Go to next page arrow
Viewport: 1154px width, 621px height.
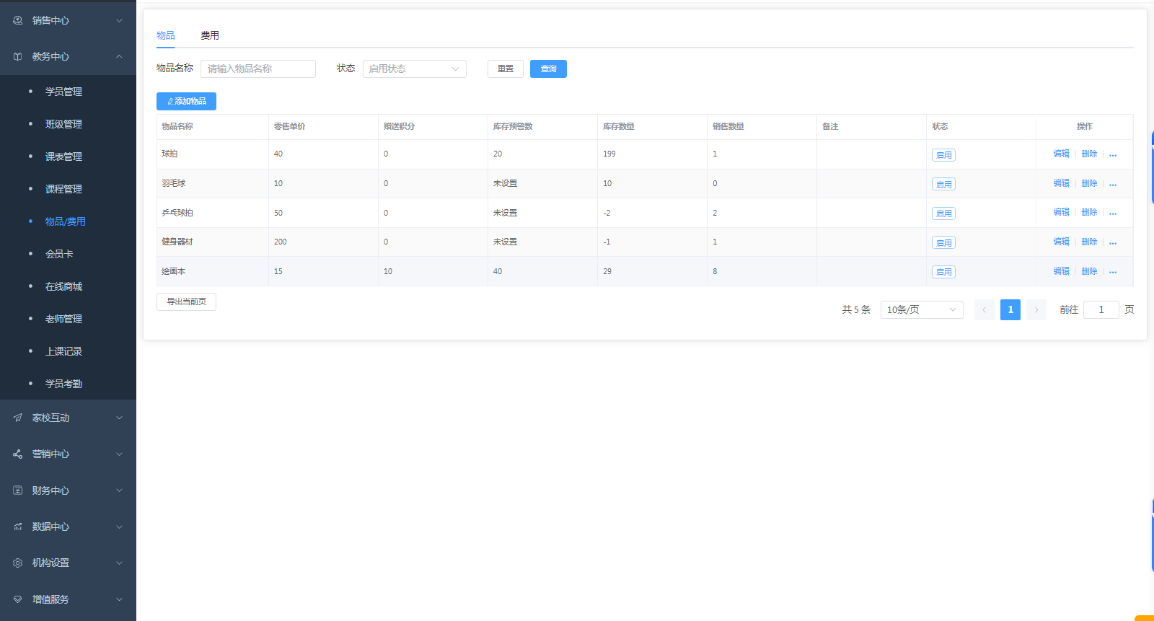coord(1036,309)
